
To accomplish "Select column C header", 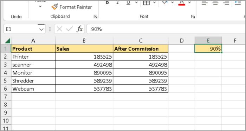I will (141, 41).
